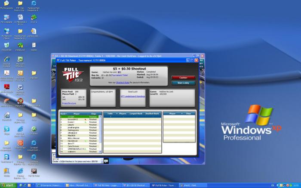Sort by the Largest Stack column header
The height and width of the screenshot is (188, 301).
pyautogui.click(x=136, y=114)
